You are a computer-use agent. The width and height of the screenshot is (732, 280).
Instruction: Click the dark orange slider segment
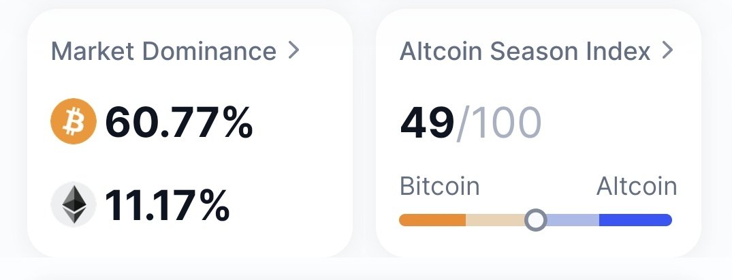[x=432, y=219]
